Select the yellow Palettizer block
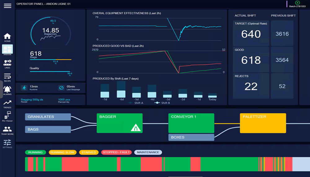The width and height of the screenshot is (310, 177). 263,123
